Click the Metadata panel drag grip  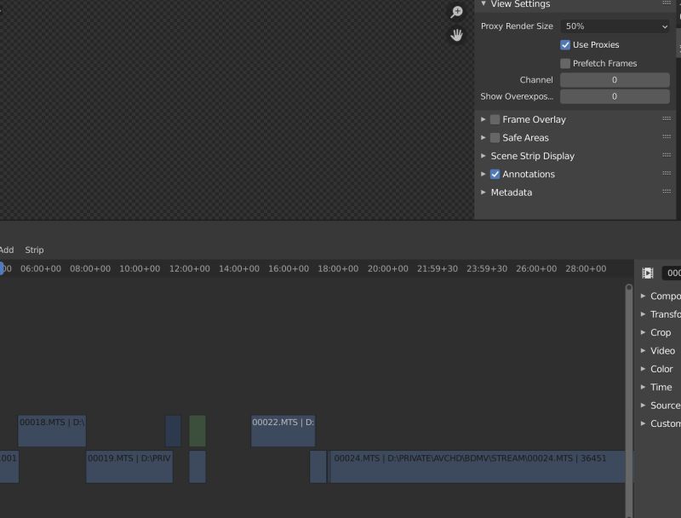tap(665, 193)
